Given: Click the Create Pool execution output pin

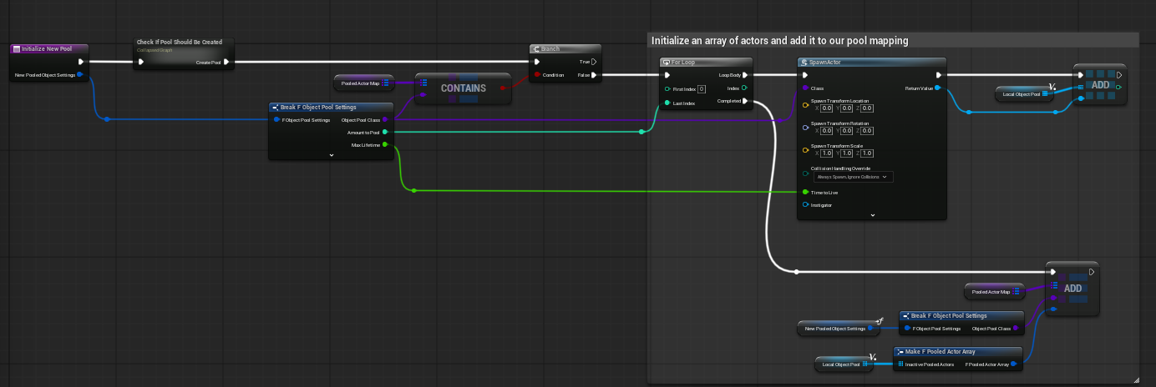Looking at the screenshot, I should click(x=227, y=62).
